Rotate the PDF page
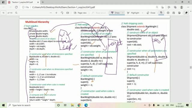Viewport: 192px width, 108px height. tap(62, 13)
